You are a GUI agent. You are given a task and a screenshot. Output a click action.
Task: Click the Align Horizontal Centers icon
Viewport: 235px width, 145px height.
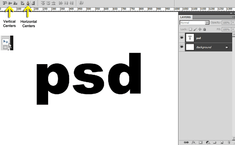point(28,3)
